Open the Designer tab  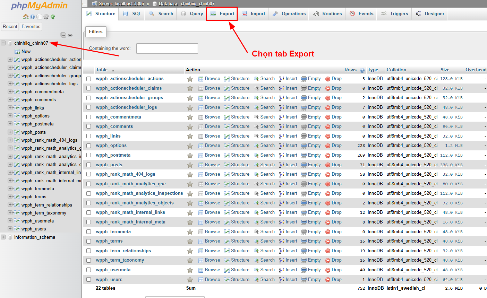(x=430, y=14)
